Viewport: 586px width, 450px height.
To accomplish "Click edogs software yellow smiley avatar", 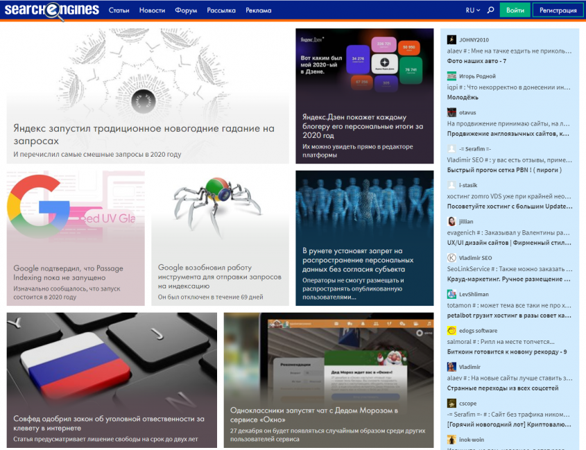I will pos(451,331).
